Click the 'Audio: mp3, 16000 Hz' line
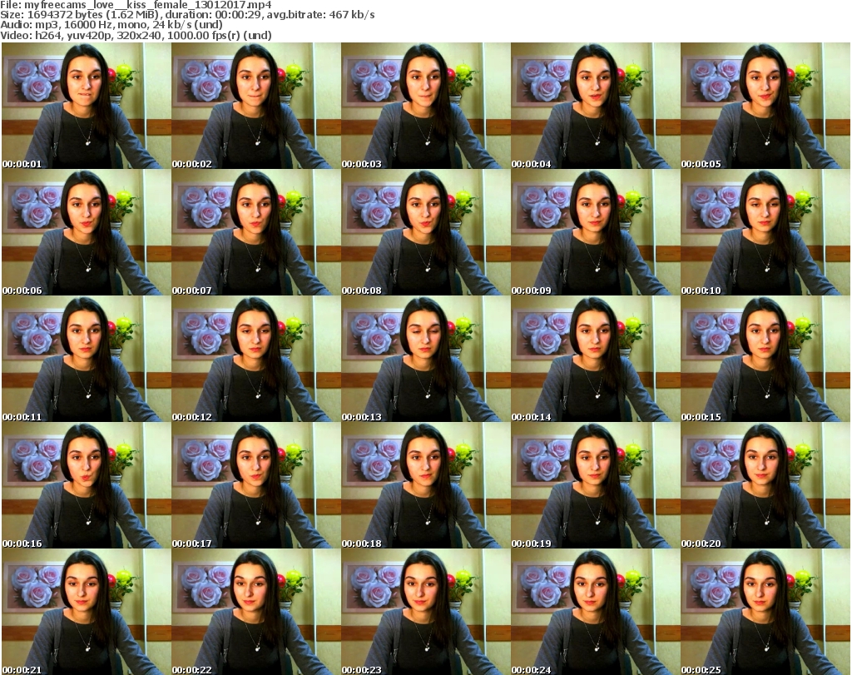Screen dimensions: 852x675 click(111, 25)
